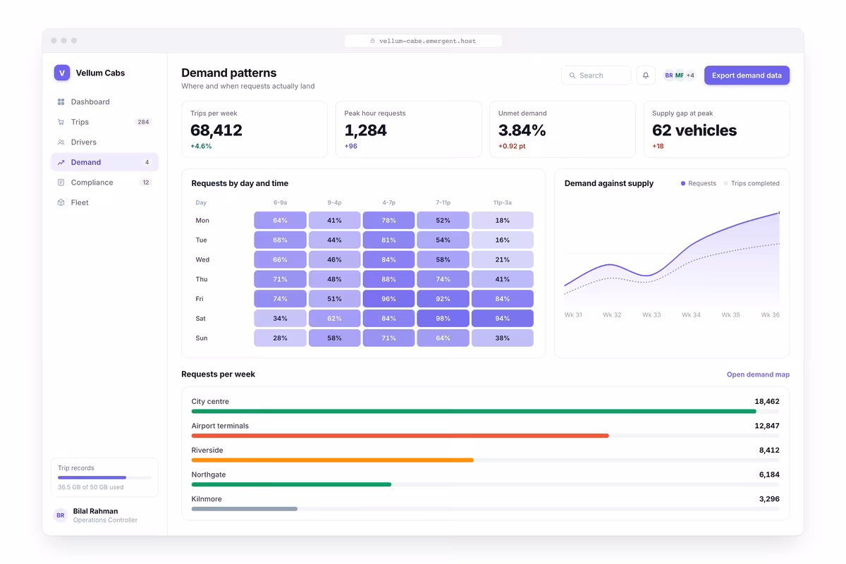This screenshot has height=564, width=846.
Task: Click the Fri 4-7p 96% cell
Action: tap(388, 299)
